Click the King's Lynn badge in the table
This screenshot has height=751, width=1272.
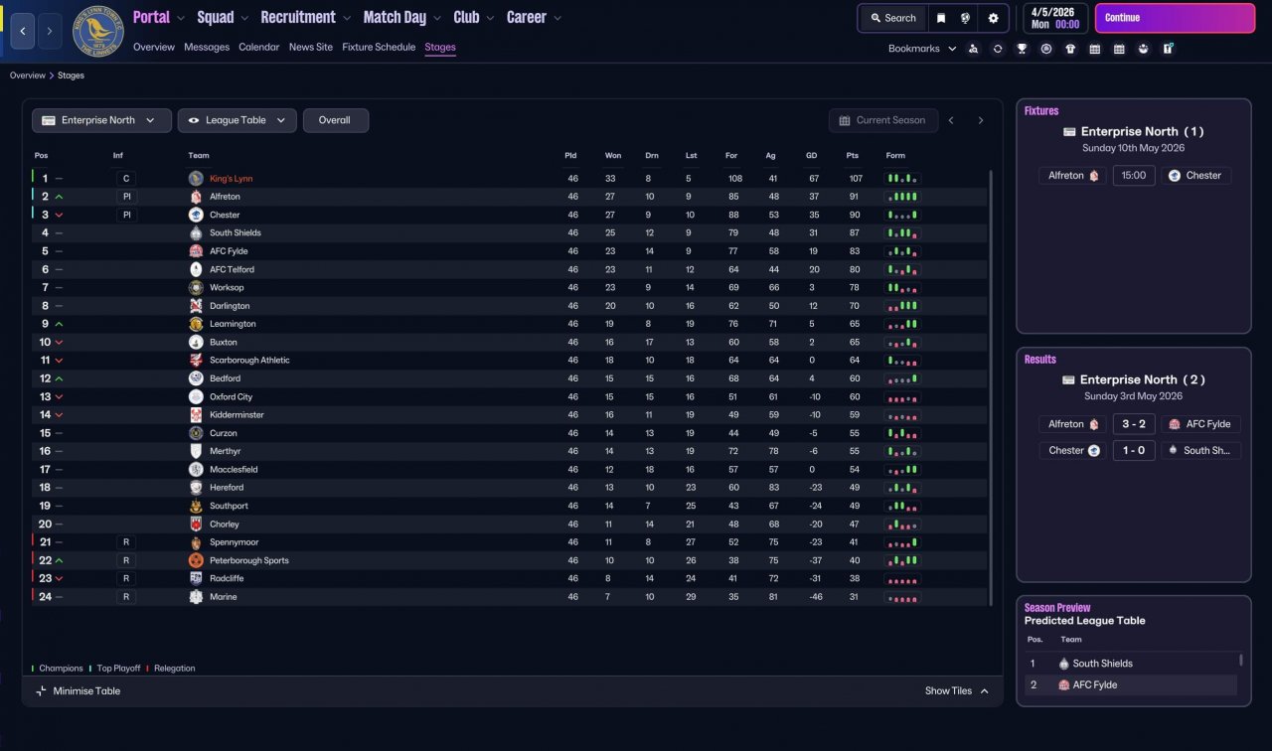pyautogui.click(x=196, y=179)
